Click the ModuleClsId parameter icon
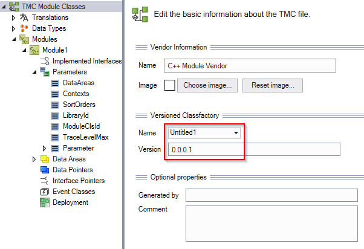The image size is (364, 249). pos(55,126)
